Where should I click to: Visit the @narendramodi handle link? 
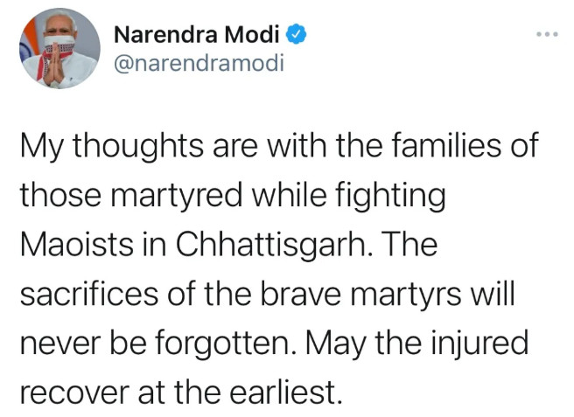point(199,63)
